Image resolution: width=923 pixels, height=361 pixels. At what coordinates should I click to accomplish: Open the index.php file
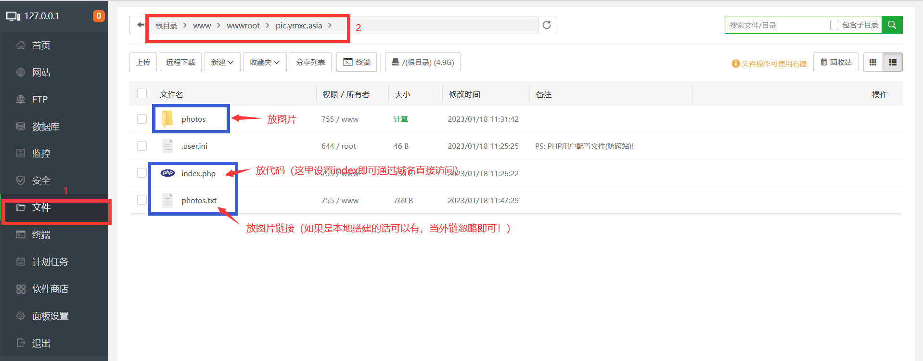(x=198, y=174)
